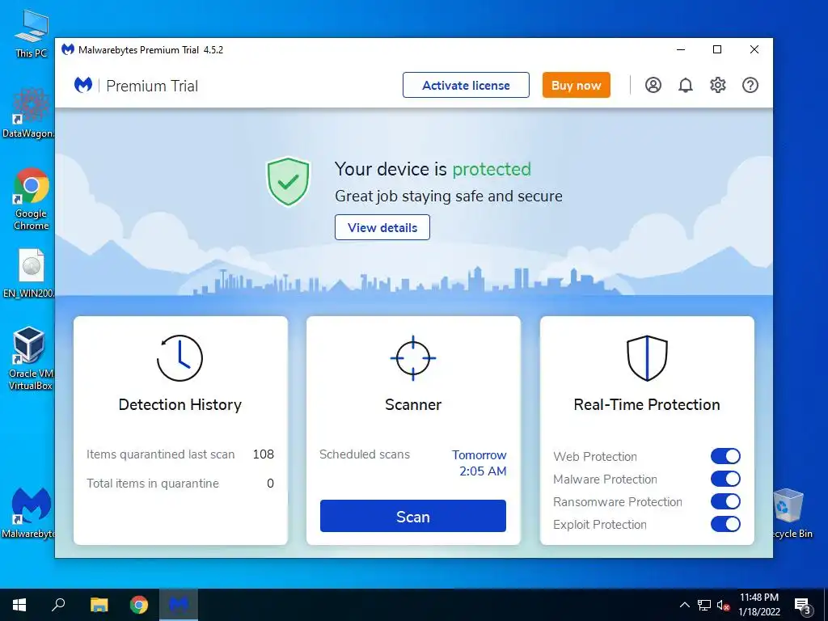The height and width of the screenshot is (621, 828).
Task: Click the Items quarantined last scan label
Action: tap(161, 454)
